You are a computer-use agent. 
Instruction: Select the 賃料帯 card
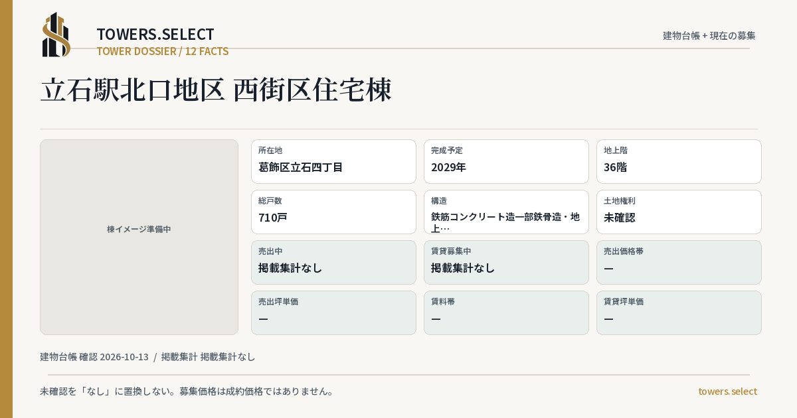coord(506,313)
